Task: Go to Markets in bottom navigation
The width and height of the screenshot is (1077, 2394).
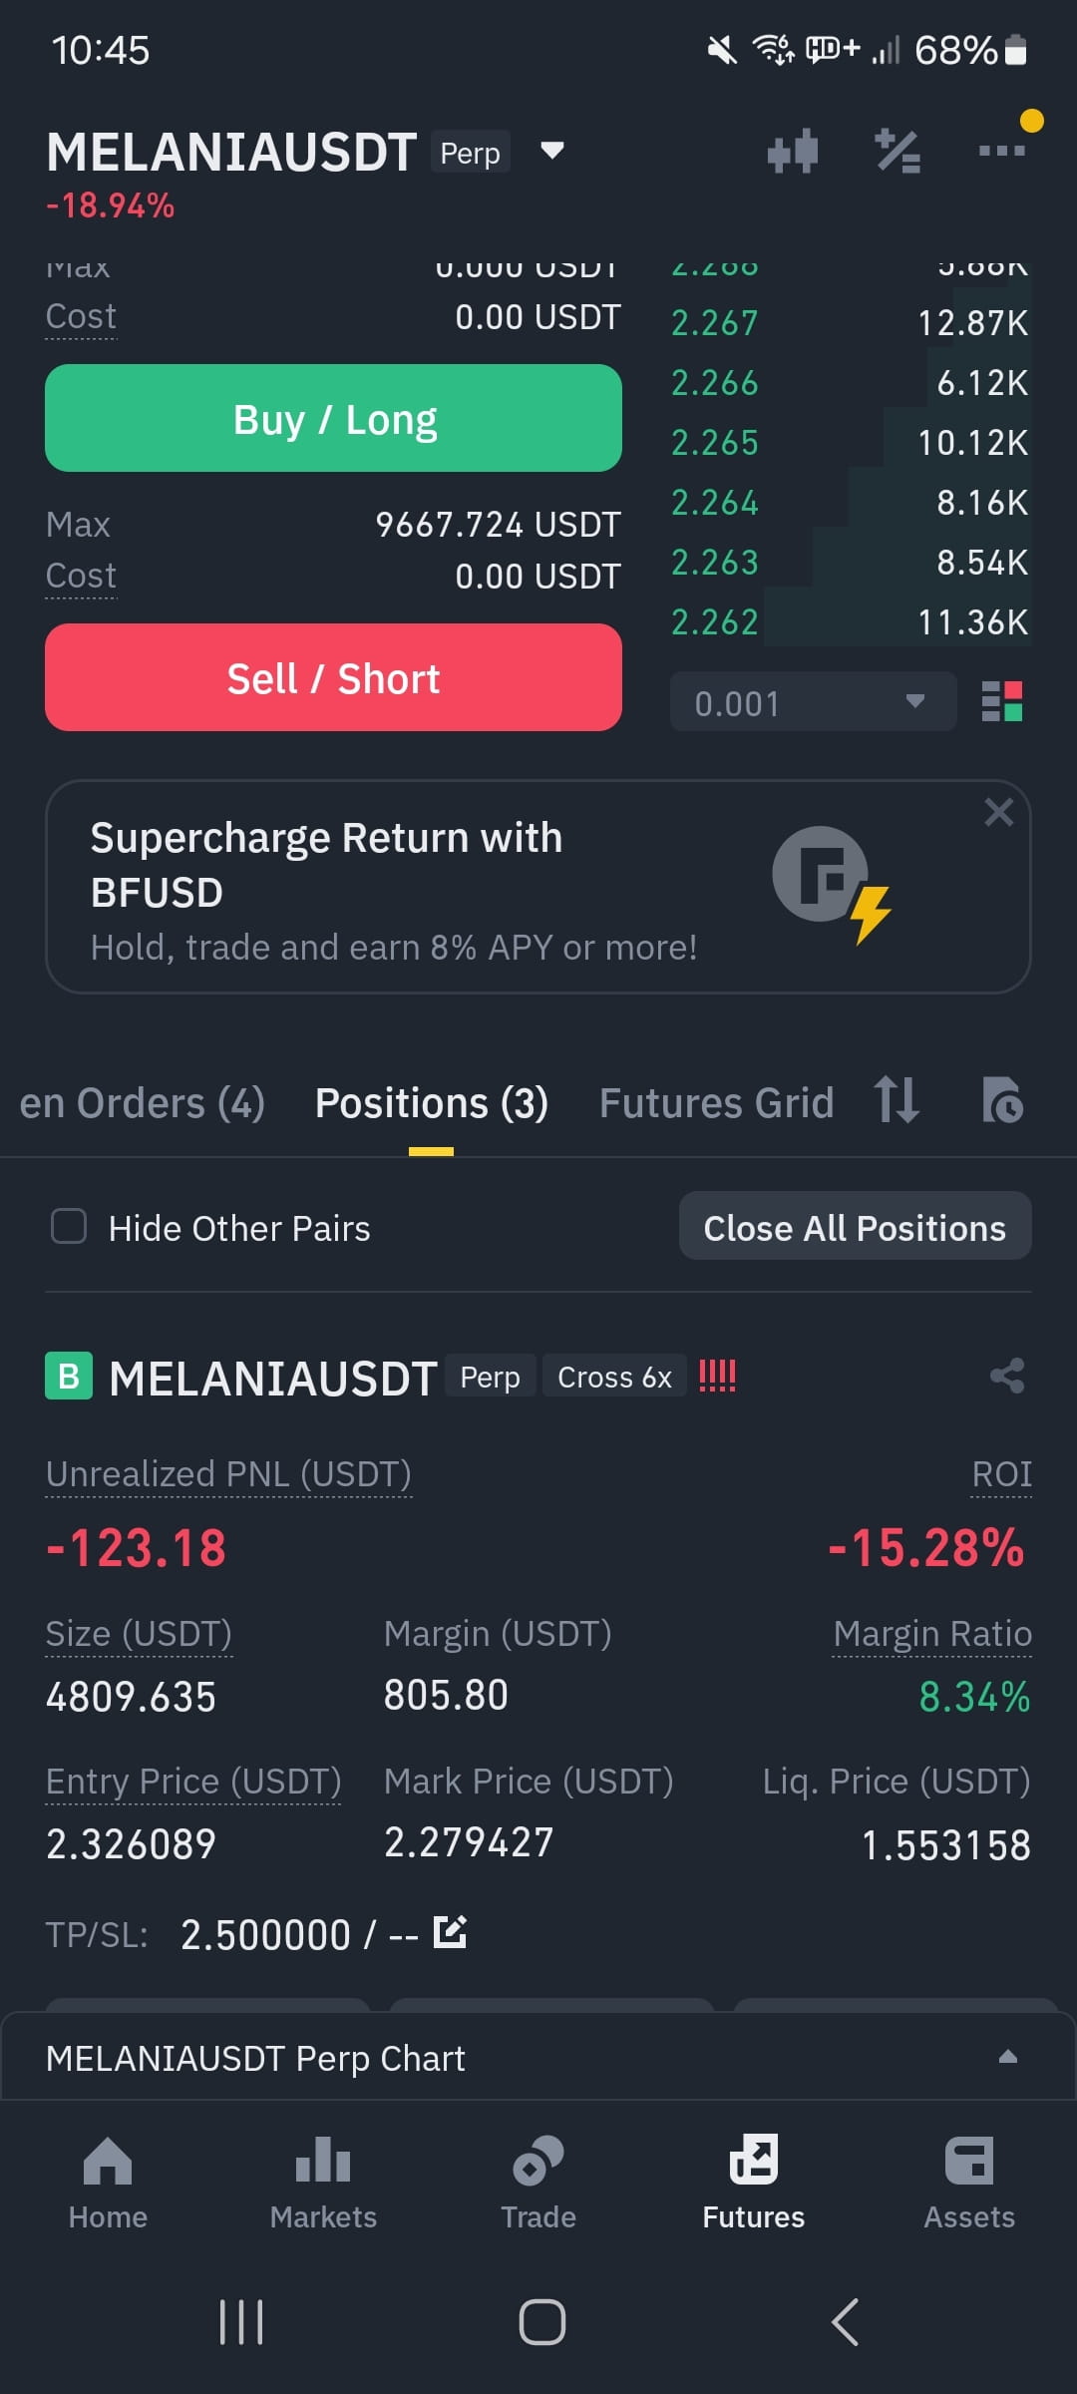Action: click(x=323, y=2182)
